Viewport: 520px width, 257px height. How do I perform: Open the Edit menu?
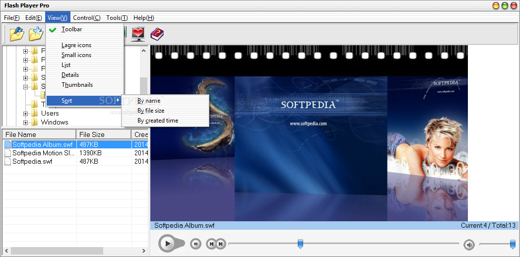pyautogui.click(x=34, y=18)
